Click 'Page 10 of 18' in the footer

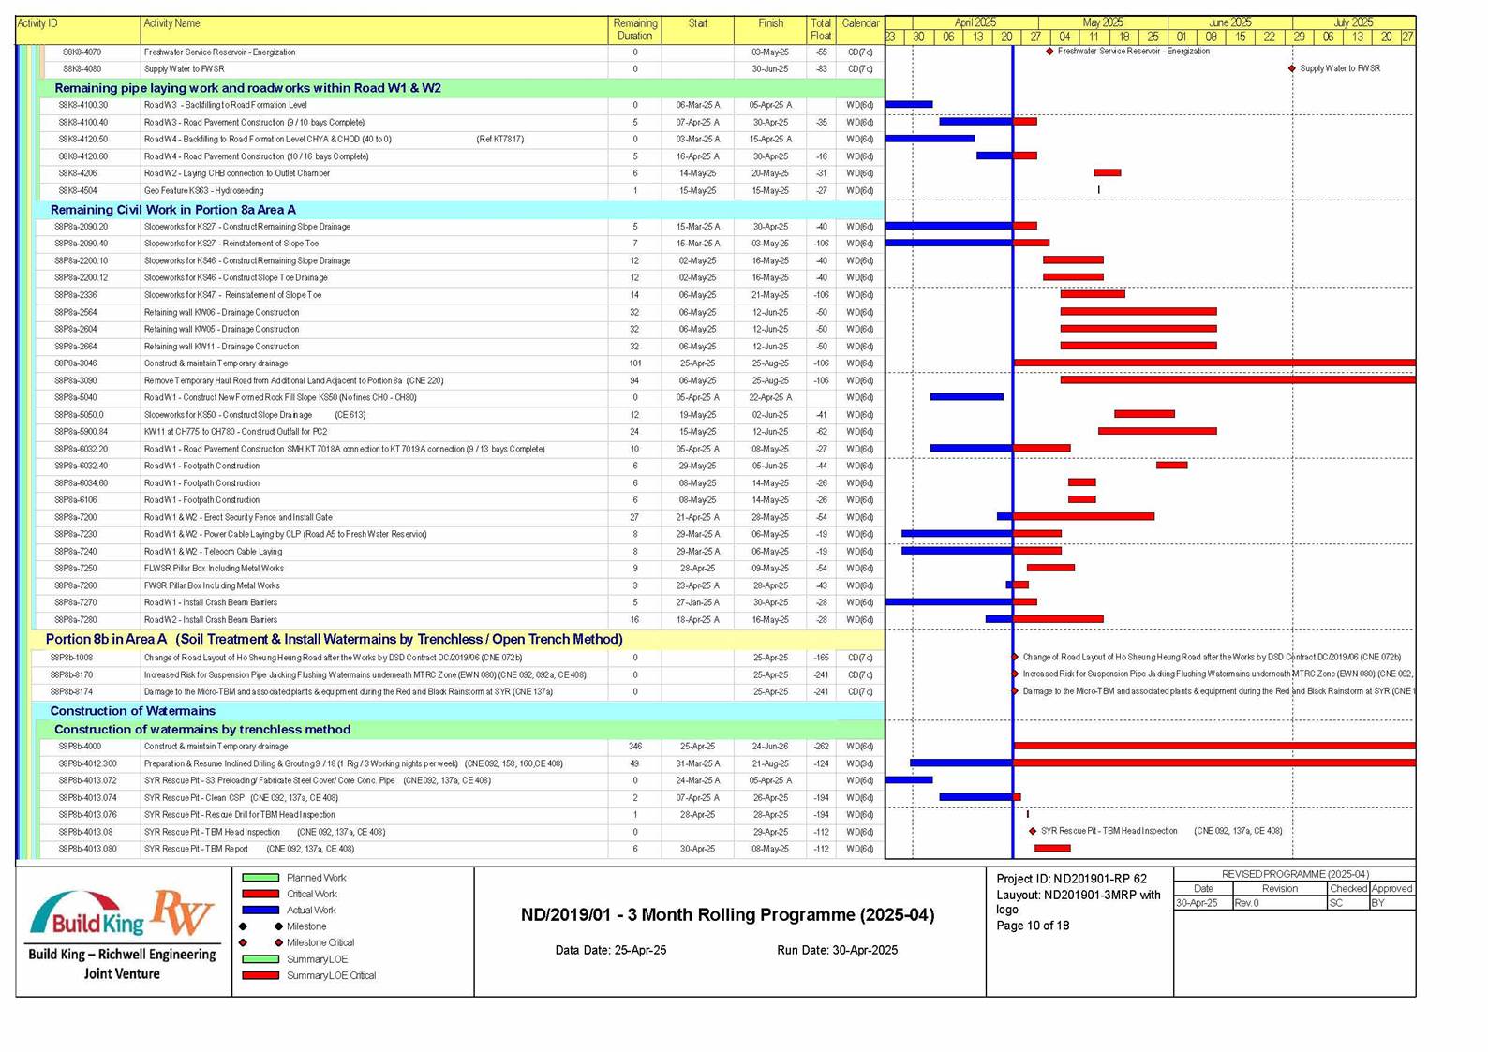coord(1033,926)
